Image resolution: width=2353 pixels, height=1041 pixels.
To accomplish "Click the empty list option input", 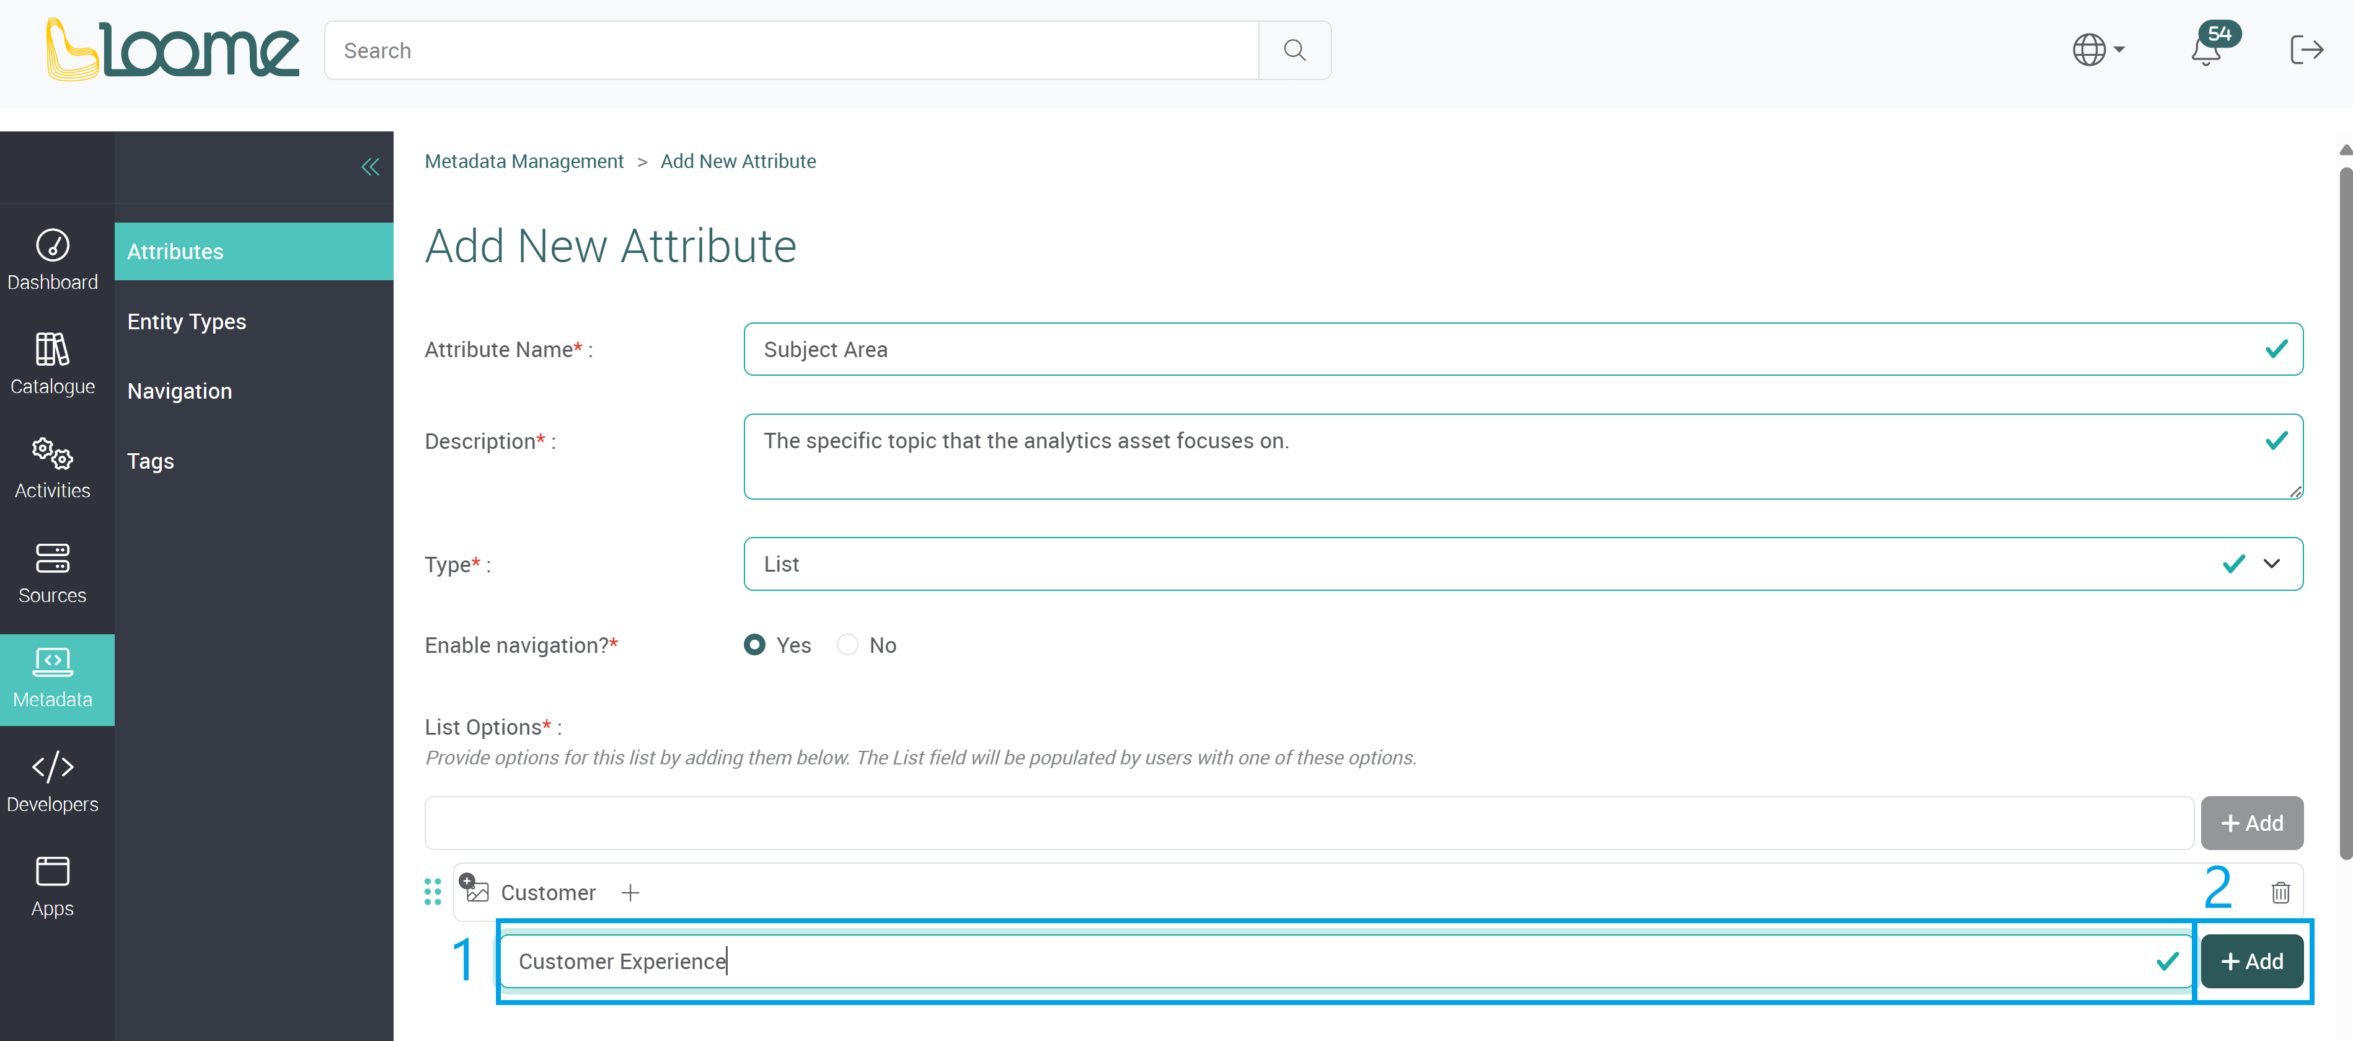I will point(1309,823).
